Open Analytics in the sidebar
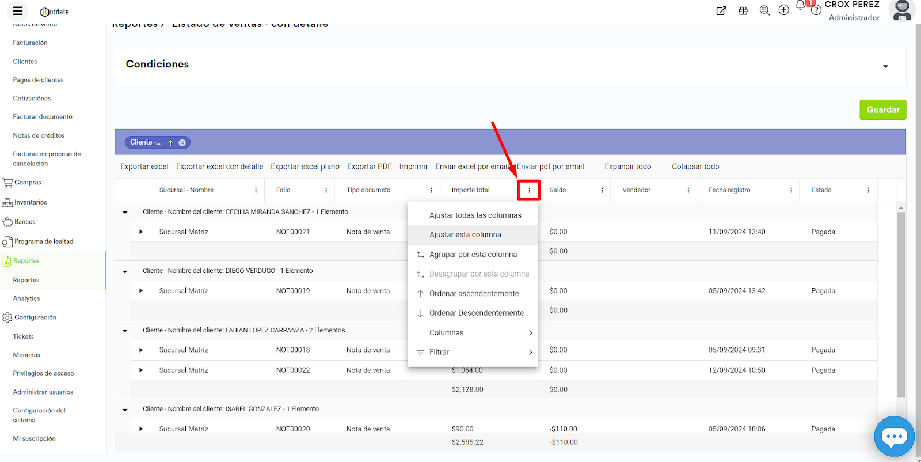Image resolution: width=921 pixels, height=462 pixels. 26,298
